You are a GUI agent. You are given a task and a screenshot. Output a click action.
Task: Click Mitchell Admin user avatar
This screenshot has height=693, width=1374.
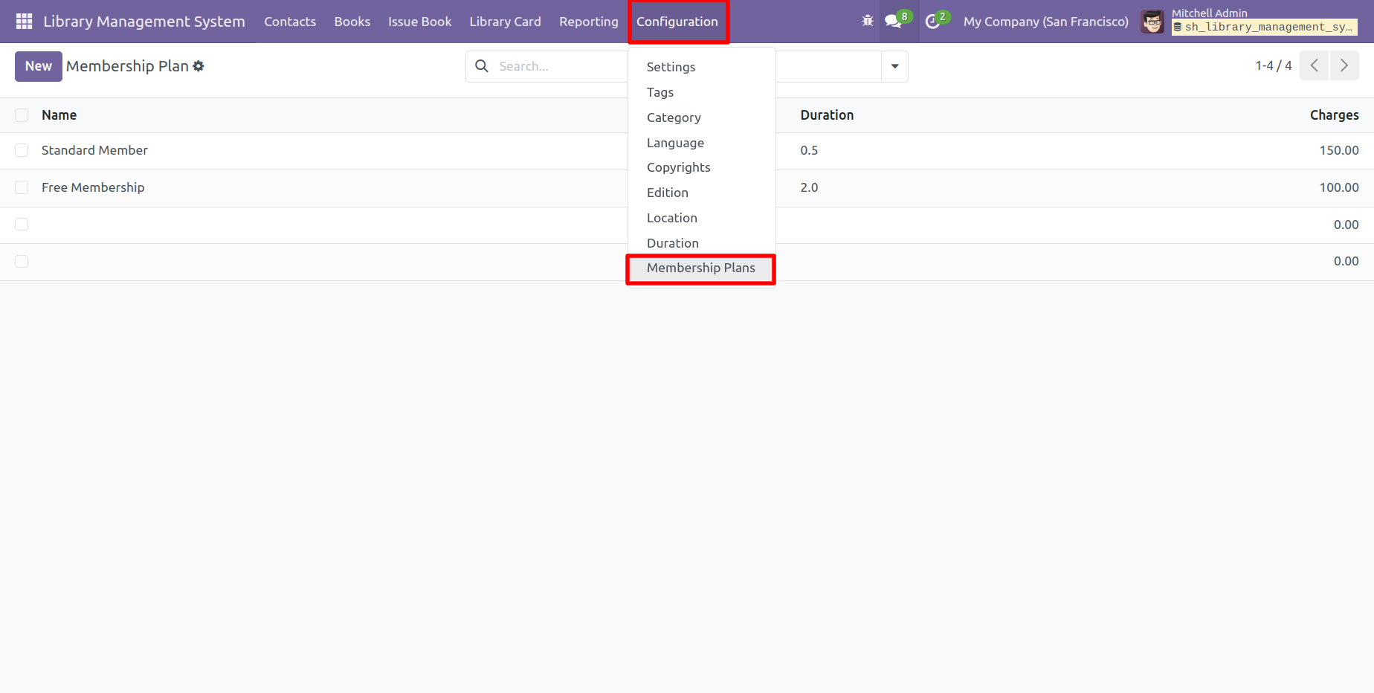(x=1152, y=22)
